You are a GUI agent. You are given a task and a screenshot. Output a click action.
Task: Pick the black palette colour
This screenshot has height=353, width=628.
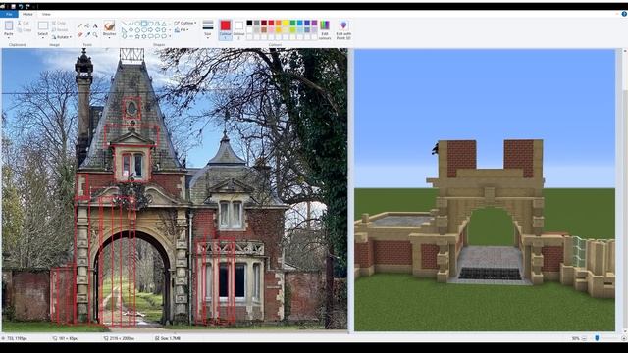249,23
